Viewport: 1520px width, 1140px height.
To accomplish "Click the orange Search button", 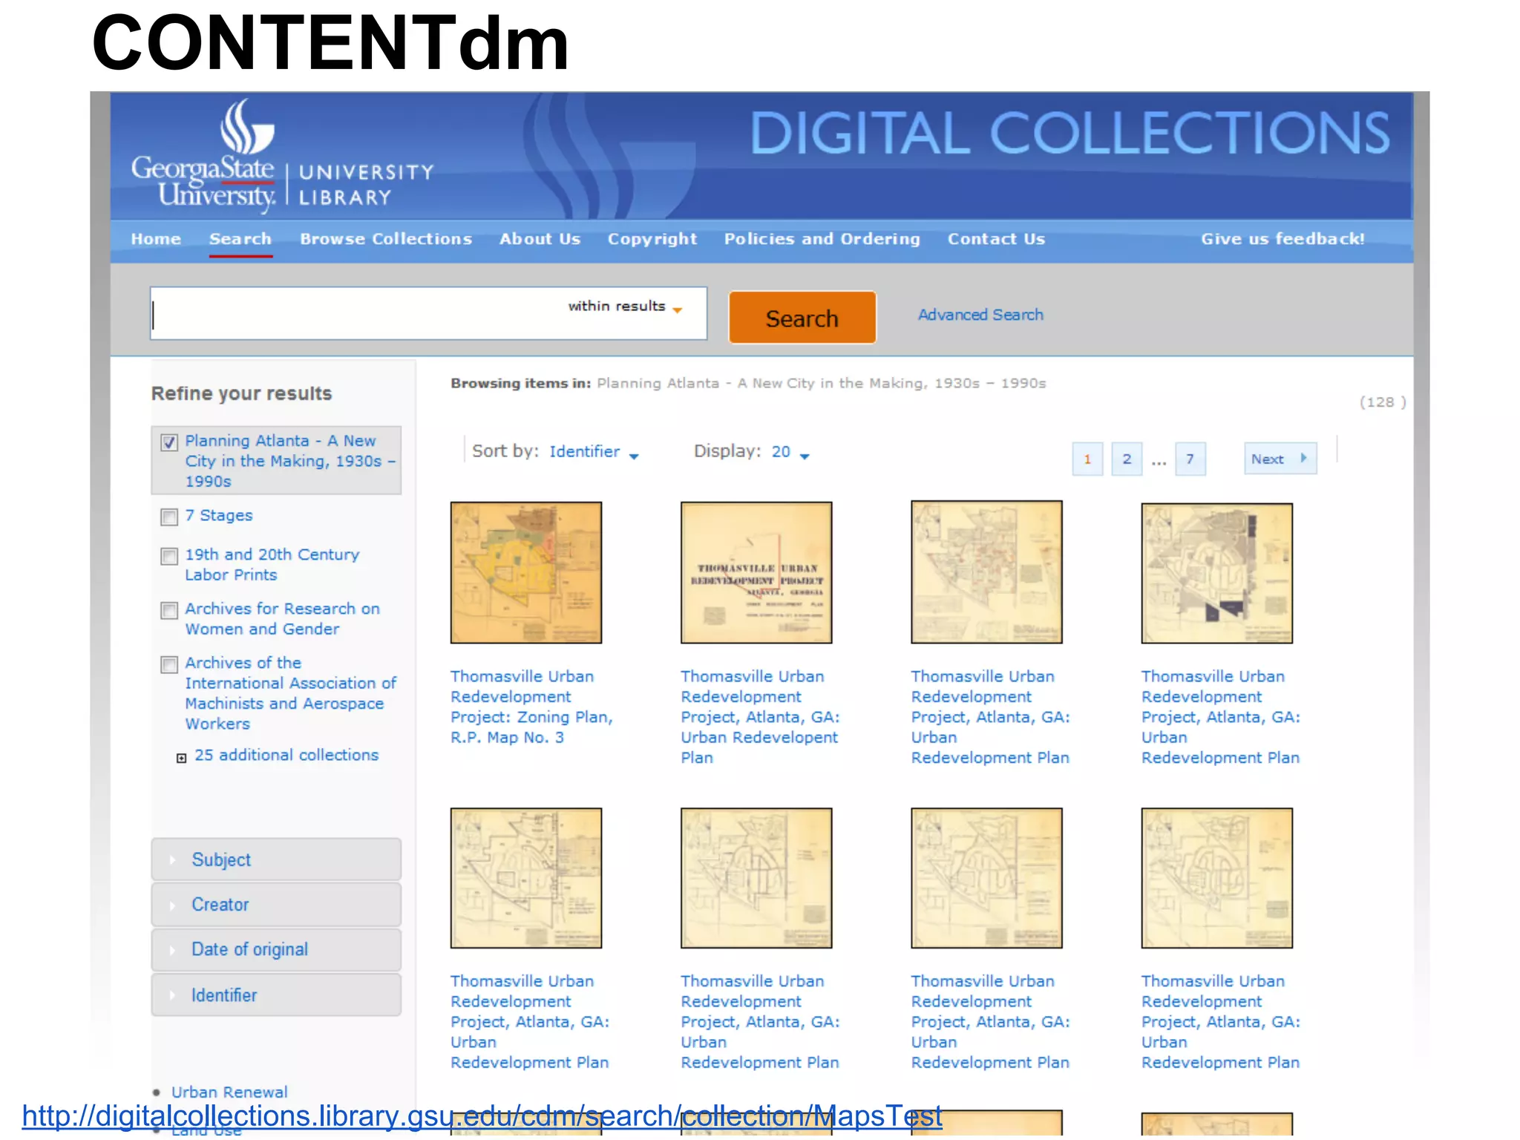I will (802, 318).
